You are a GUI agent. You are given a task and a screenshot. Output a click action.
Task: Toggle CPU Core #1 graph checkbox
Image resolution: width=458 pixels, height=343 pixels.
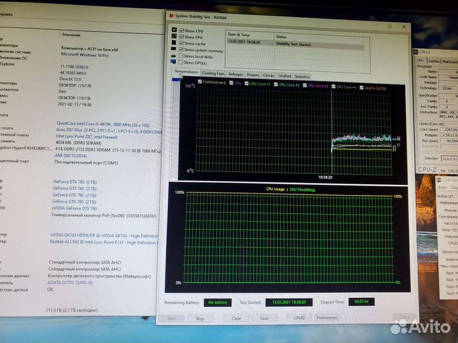tap(247, 83)
